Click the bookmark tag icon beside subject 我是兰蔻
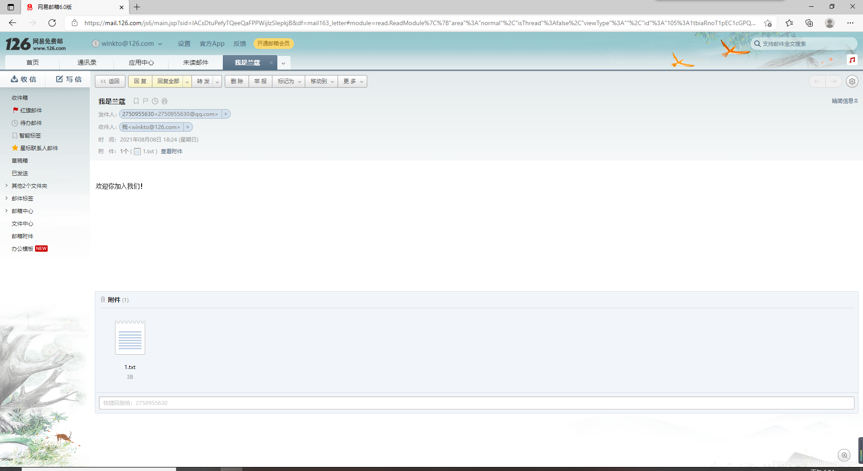The width and height of the screenshot is (863, 471). (136, 101)
